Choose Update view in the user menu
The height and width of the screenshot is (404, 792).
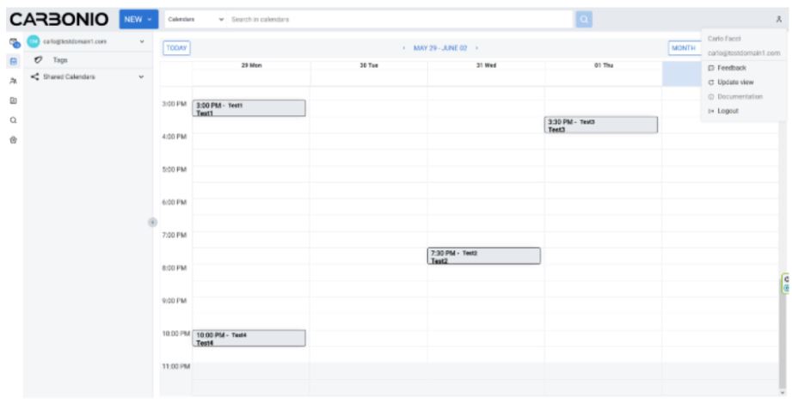click(731, 83)
